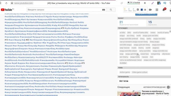Select the 'топ' video tag
This screenshot has height=96, width=171.
coord(151,57)
